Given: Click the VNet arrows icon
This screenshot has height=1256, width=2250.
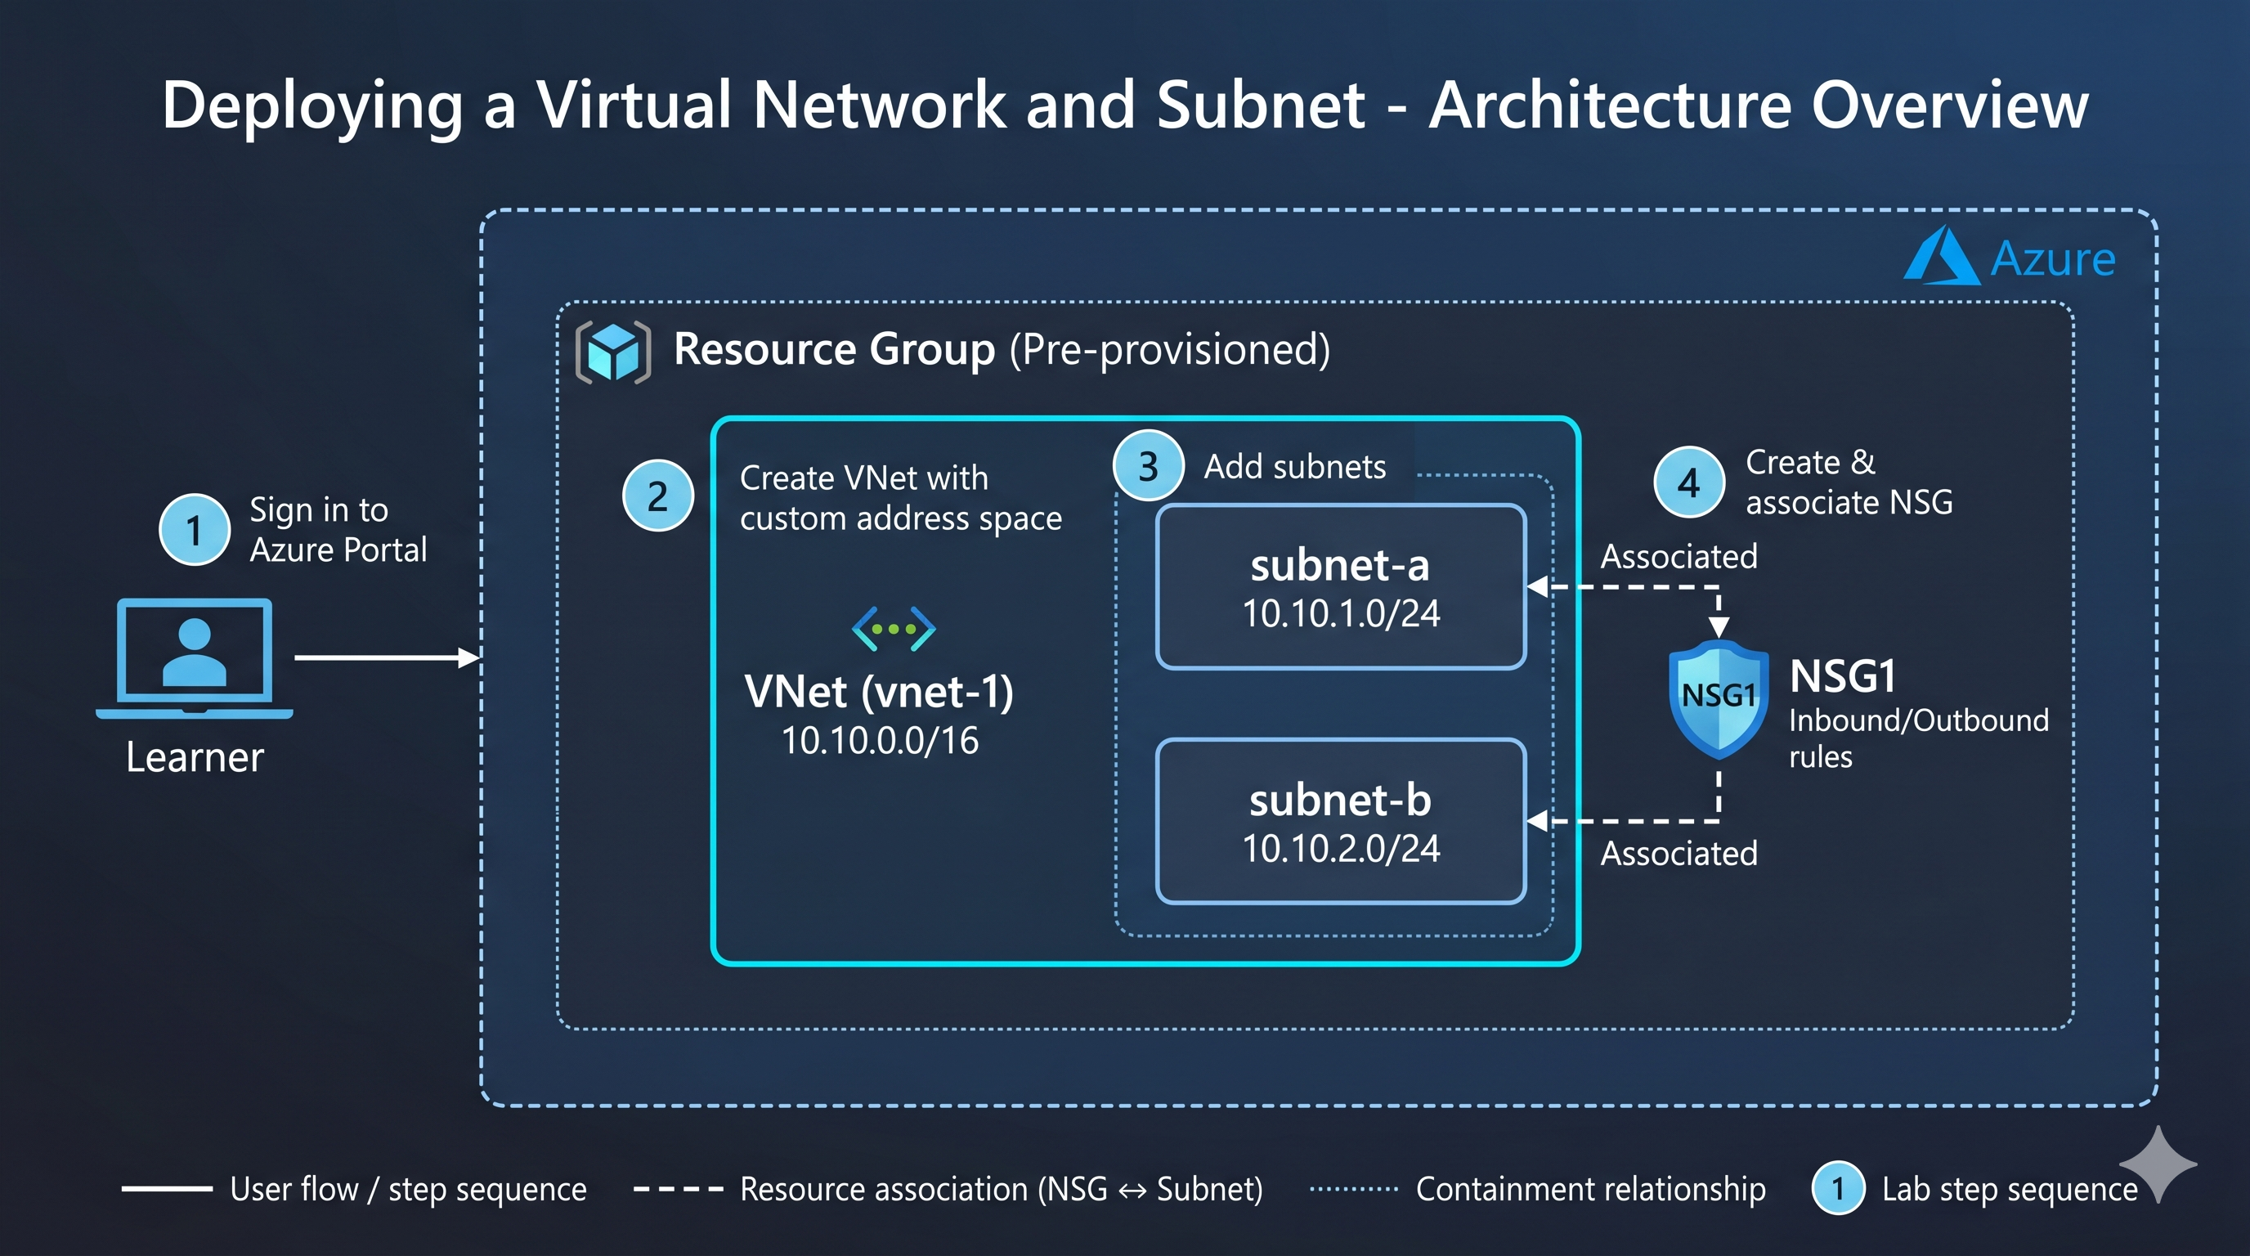Looking at the screenshot, I should click(894, 629).
